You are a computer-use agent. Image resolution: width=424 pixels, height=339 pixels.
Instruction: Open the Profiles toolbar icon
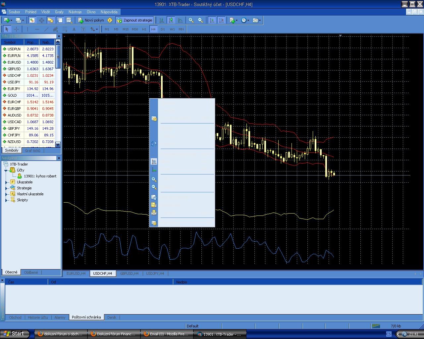(18, 20)
